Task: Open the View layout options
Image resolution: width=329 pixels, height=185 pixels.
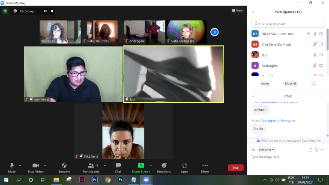Action: [237, 10]
